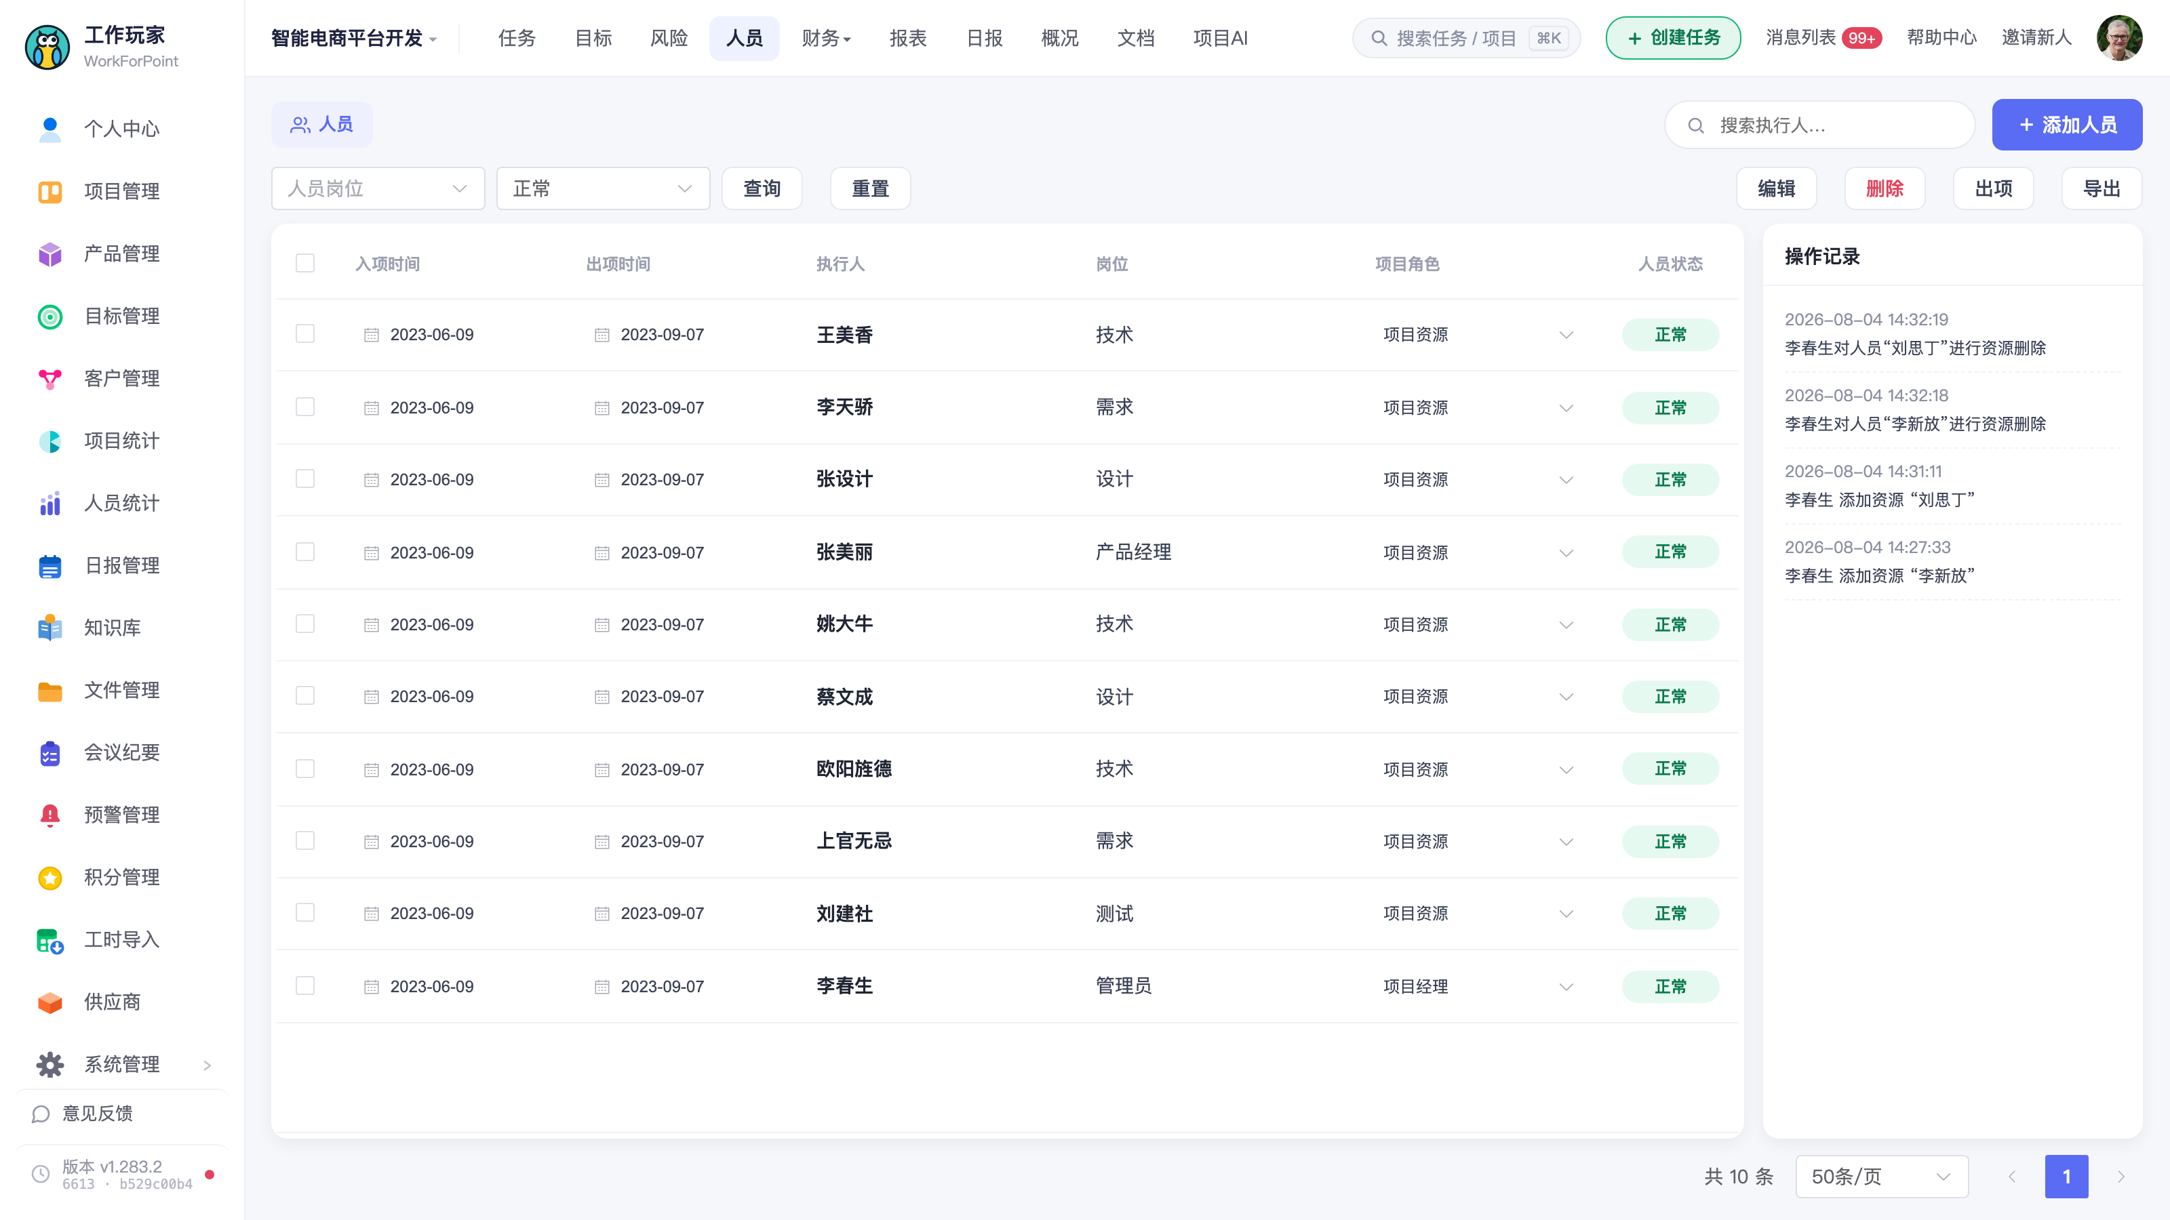
Task: Click the user avatar photo
Action: (x=2119, y=38)
